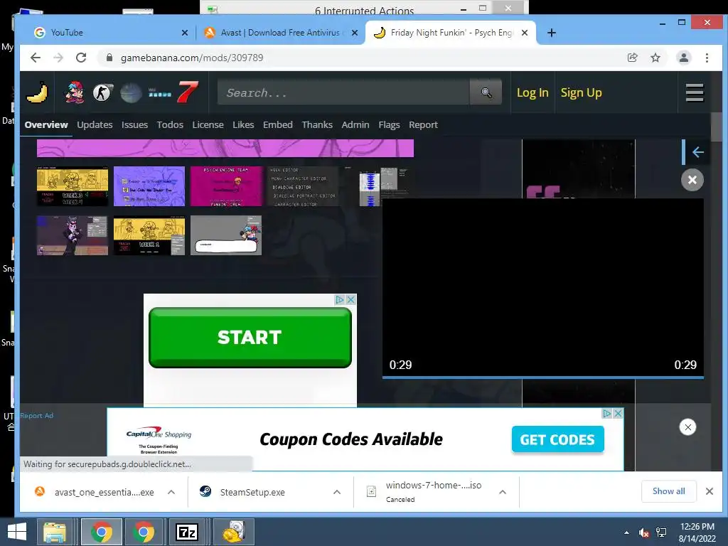Viewport: 728px width, 546px height.
Task: Click Show all downloads
Action: [x=668, y=491]
